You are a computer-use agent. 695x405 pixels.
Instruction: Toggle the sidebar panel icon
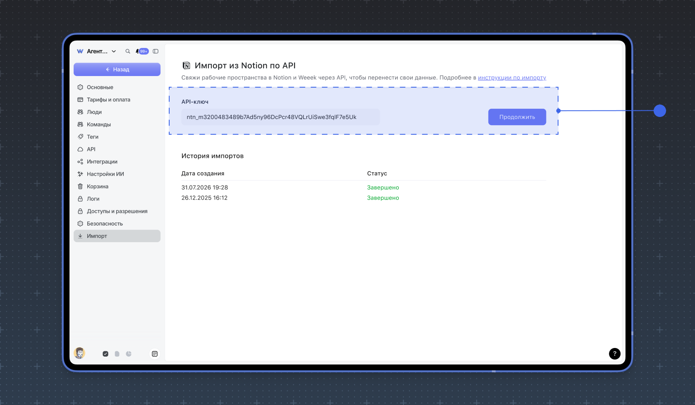(156, 51)
